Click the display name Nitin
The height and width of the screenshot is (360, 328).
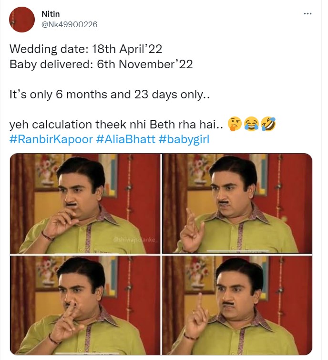(x=51, y=14)
